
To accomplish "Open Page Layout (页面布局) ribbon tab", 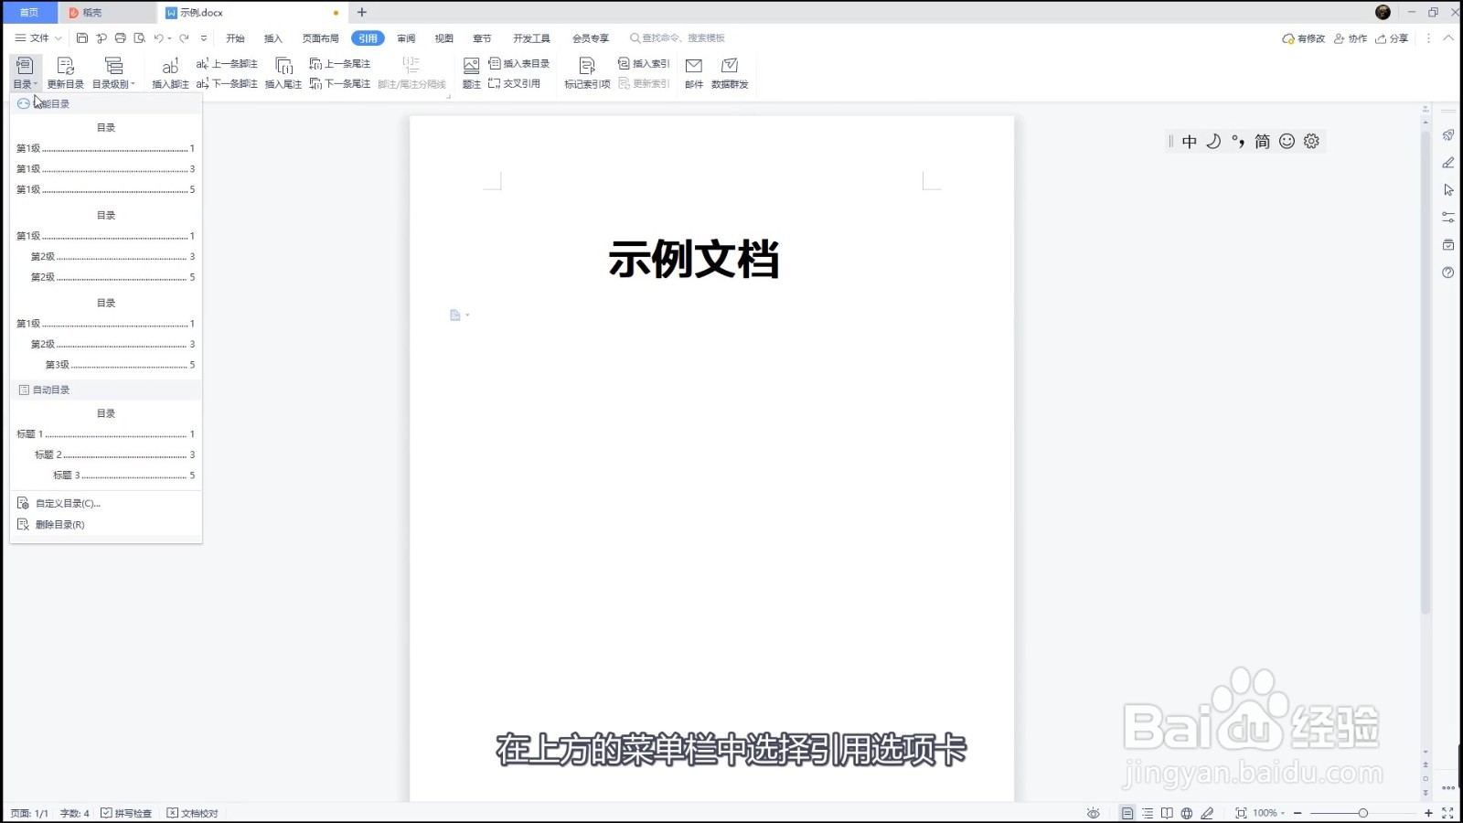I will (x=320, y=38).
